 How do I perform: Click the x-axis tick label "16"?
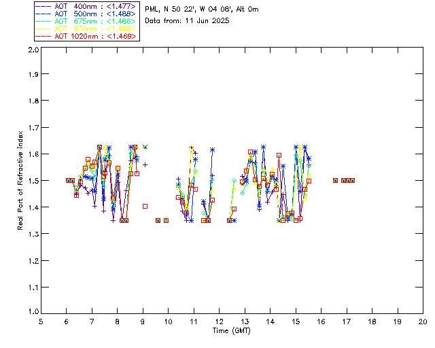pos(321,321)
